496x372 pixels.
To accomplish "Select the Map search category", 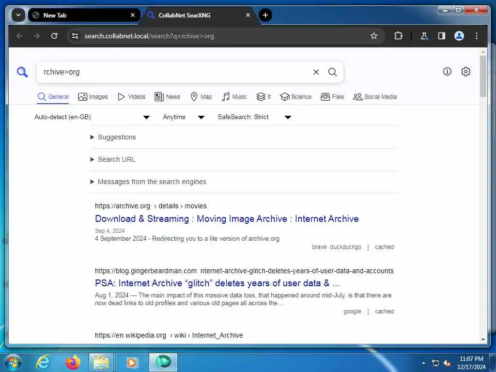I will (x=201, y=96).
